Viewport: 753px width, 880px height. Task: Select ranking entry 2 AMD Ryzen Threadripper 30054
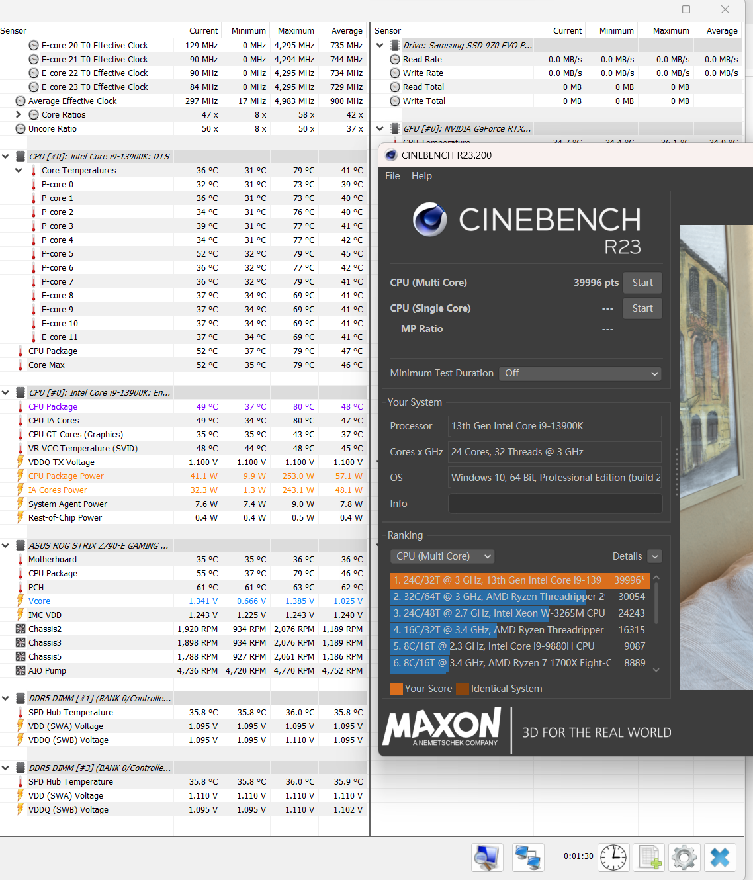tap(519, 597)
